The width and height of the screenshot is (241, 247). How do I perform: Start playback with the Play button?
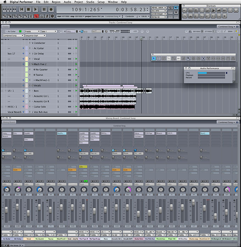(x=35, y=10)
